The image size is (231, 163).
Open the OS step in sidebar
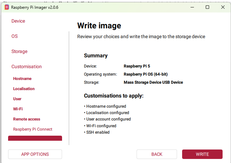(15, 36)
